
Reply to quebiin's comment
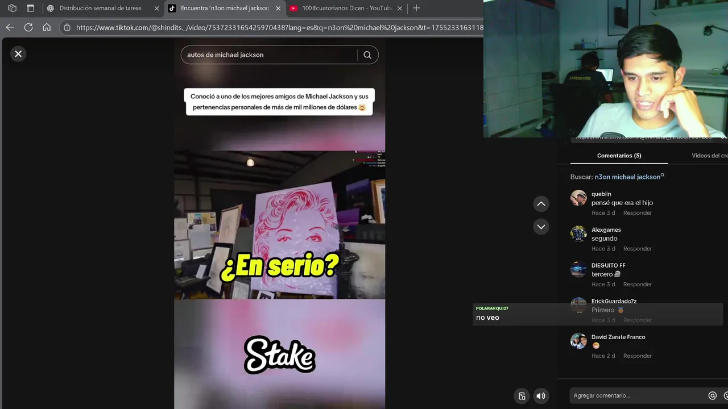pos(637,213)
